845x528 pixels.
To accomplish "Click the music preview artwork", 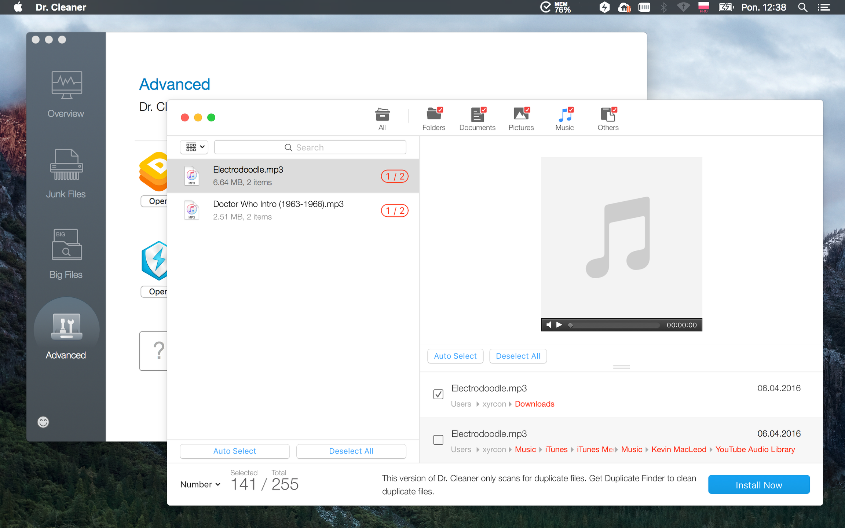I will point(622,238).
